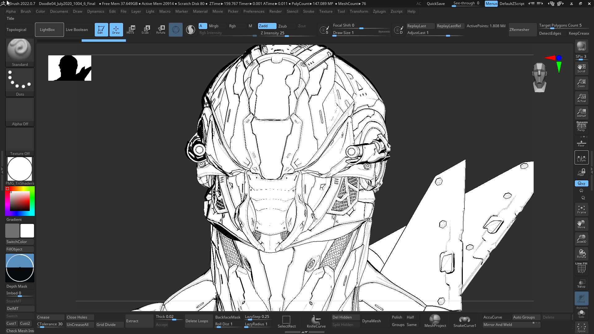This screenshot has height=334, width=594.
Task: Open the Alpha Off selector
Action: pos(20,112)
